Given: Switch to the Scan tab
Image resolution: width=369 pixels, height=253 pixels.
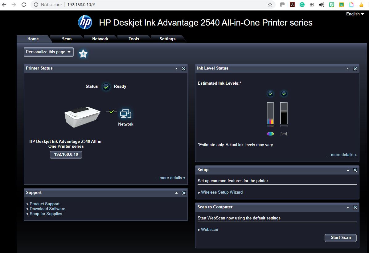Looking at the screenshot, I should point(67,39).
